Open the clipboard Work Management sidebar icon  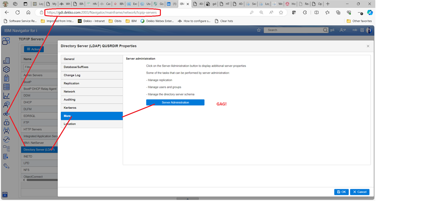(6, 78)
